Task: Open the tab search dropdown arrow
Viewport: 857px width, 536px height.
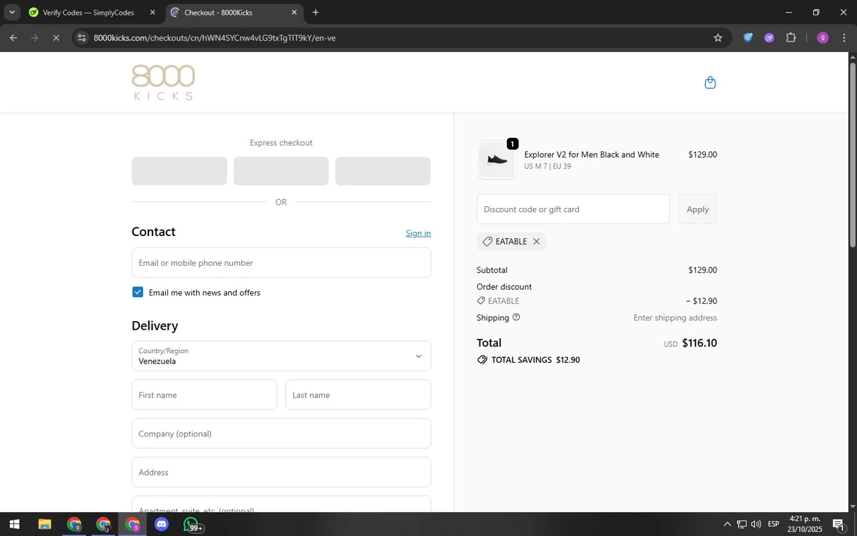Action: click(x=11, y=12)
